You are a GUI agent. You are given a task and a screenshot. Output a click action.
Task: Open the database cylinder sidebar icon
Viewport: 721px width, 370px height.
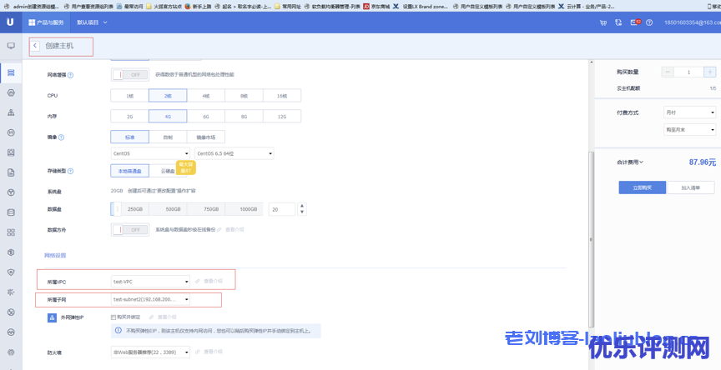[11, 212]
